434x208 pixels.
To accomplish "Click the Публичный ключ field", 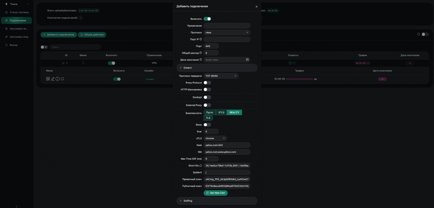I will coord(227,186).
